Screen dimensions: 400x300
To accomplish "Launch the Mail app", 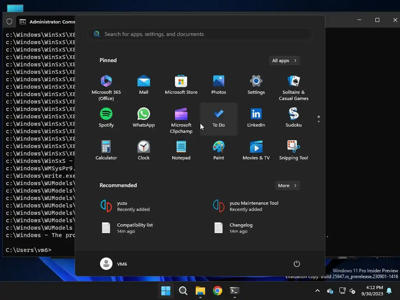I will pos(144,85).
